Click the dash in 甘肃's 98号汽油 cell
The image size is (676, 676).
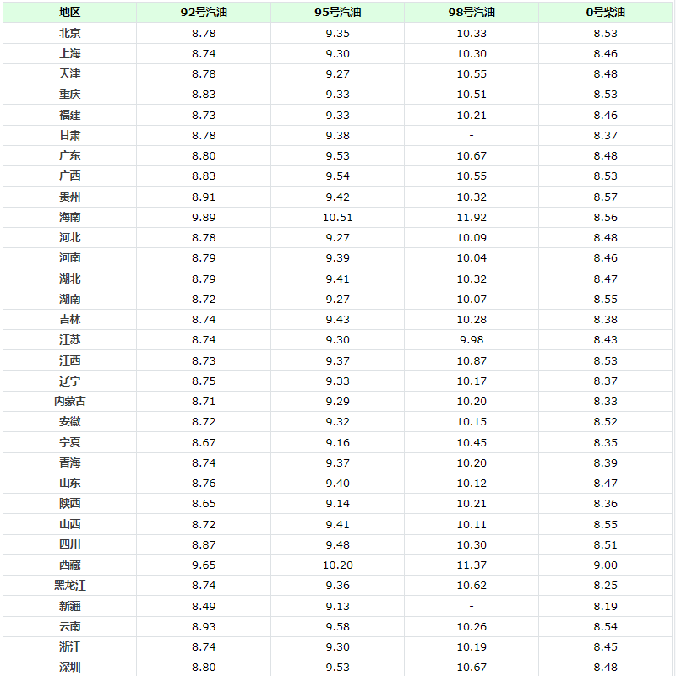(472, 135)
